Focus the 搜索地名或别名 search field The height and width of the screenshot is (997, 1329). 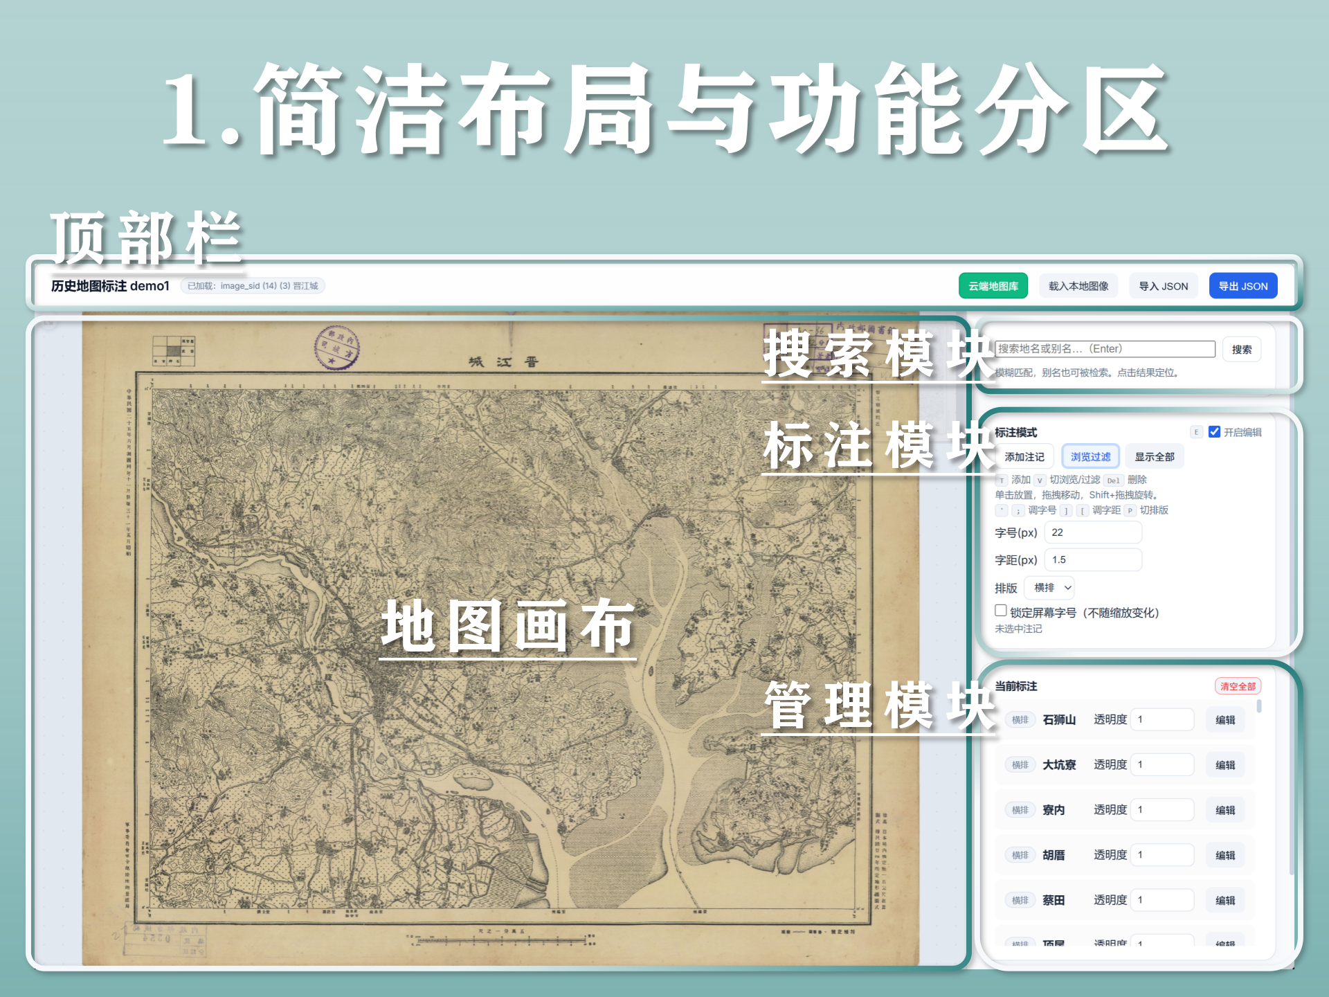1105,349
